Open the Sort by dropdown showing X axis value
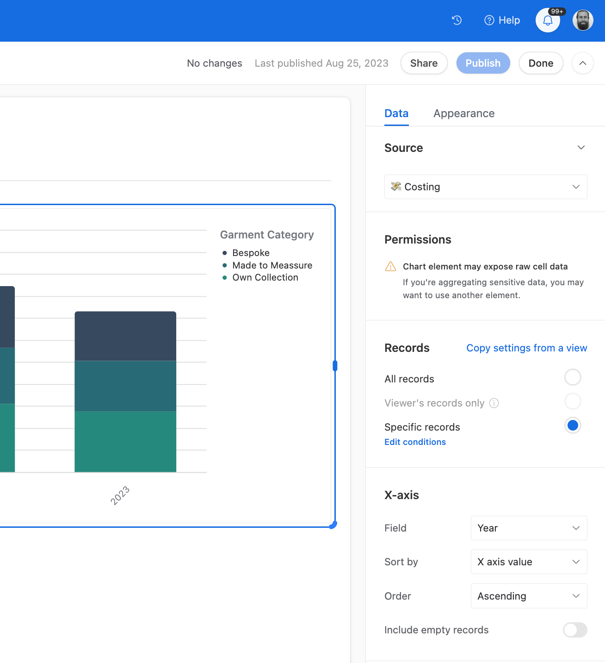 click(529, 562)
